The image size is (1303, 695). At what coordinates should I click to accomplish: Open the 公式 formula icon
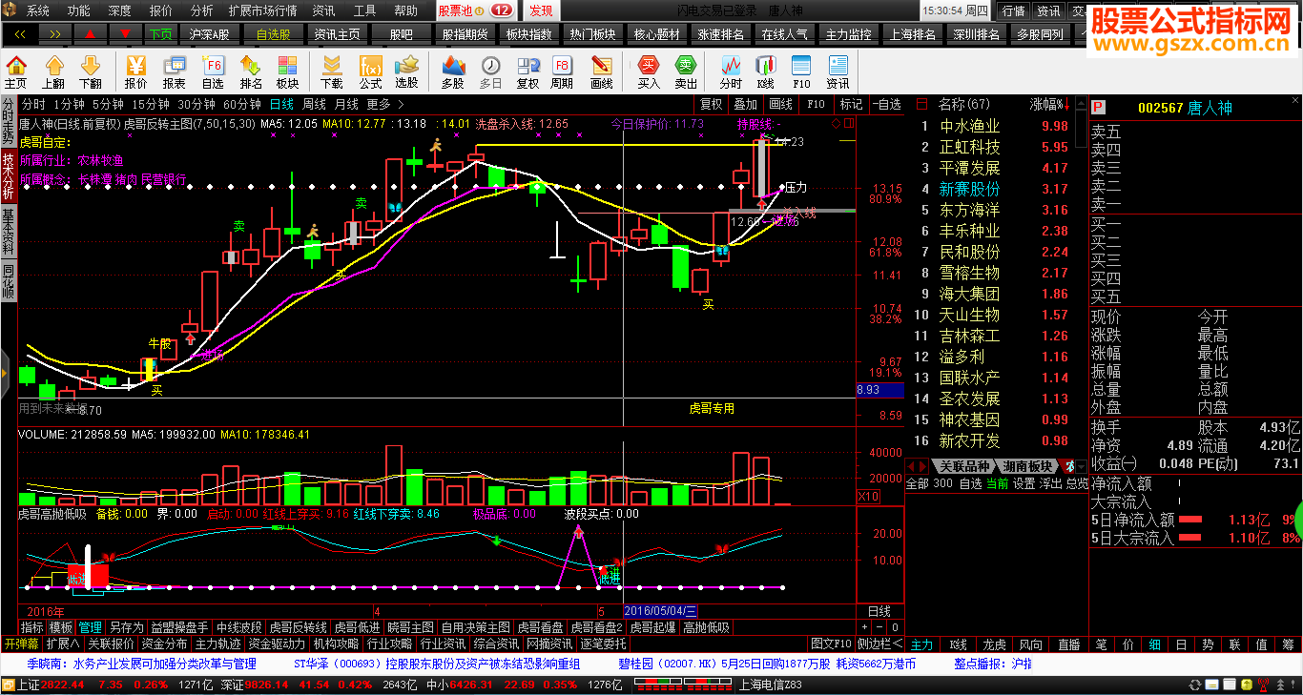click(370, 72)
